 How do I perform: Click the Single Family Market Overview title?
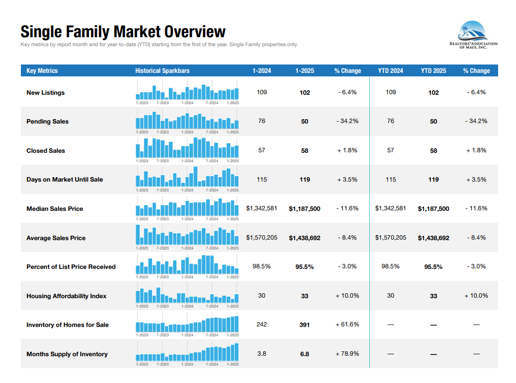[x=123, y=32]
